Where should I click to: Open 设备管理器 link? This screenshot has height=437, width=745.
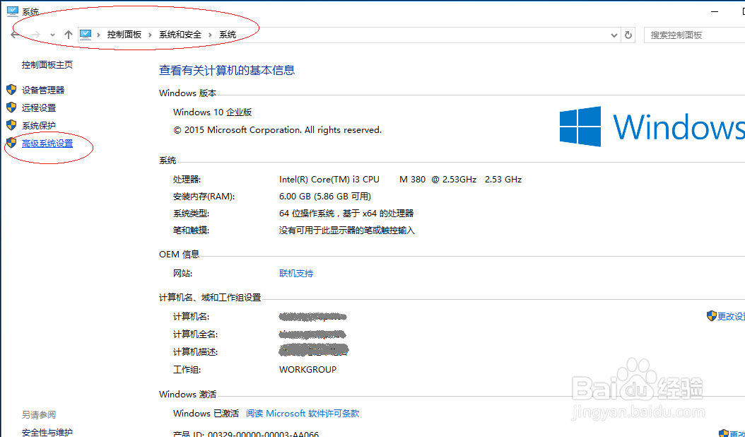[x=43, y=90]
